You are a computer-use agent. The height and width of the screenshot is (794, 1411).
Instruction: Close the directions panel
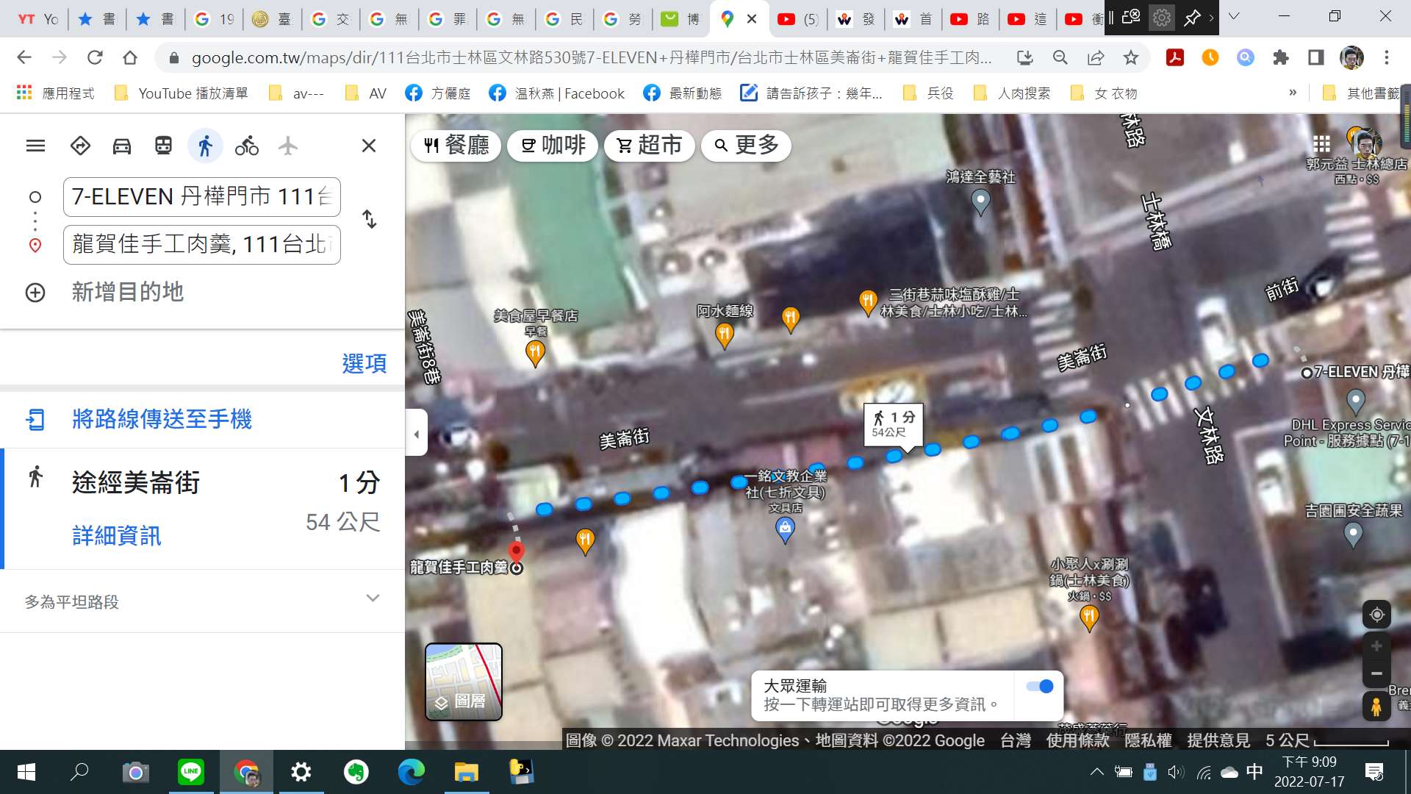click(x=369, y=146)
